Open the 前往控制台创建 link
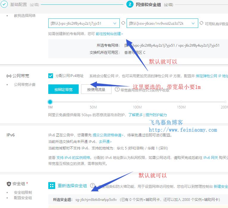 (x=109, y=34)
